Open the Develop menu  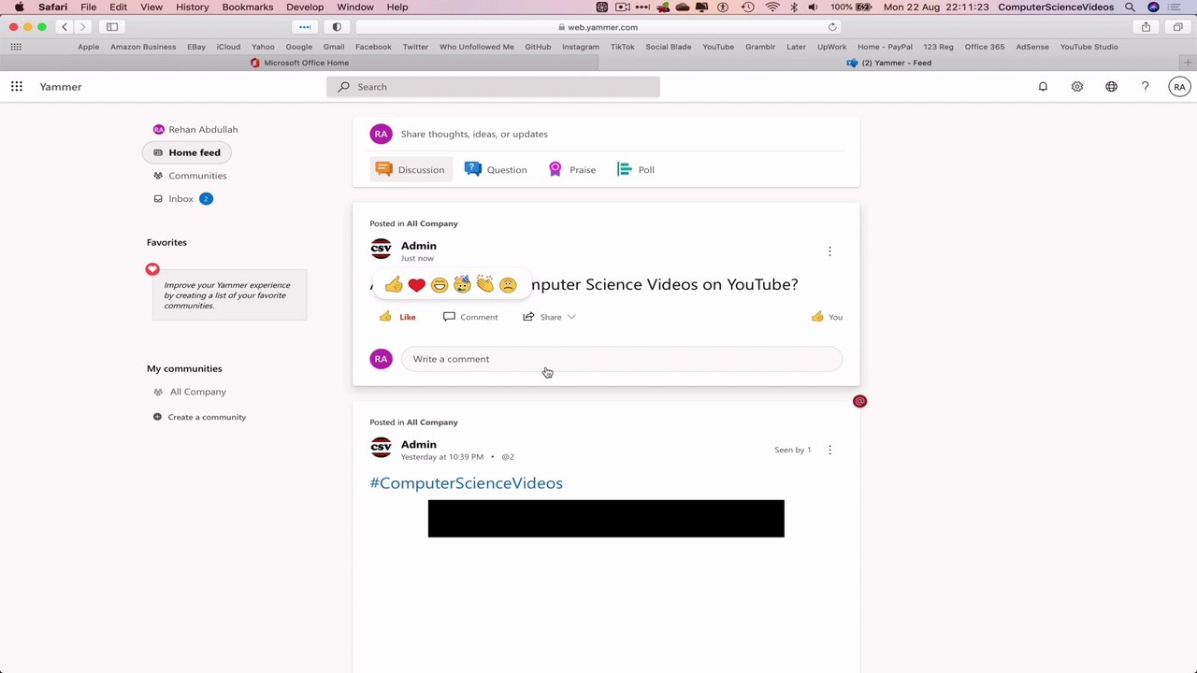click(305, 7)
